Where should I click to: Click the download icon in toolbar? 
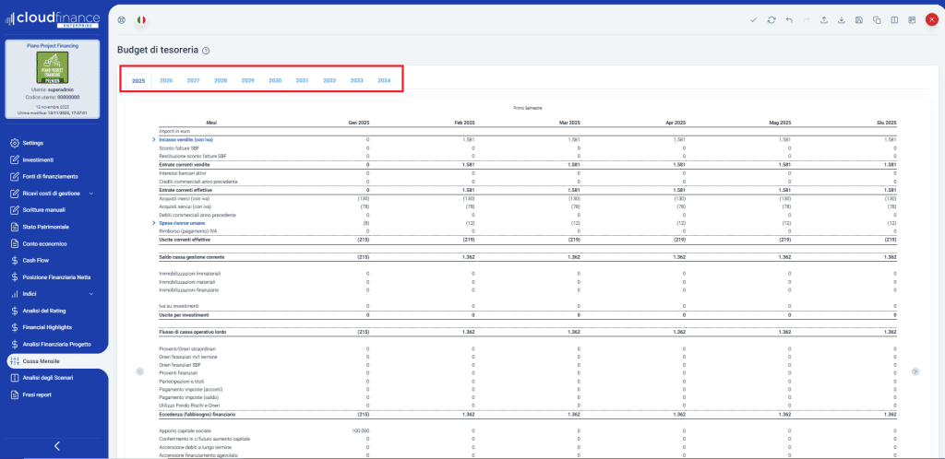[842, 19]
